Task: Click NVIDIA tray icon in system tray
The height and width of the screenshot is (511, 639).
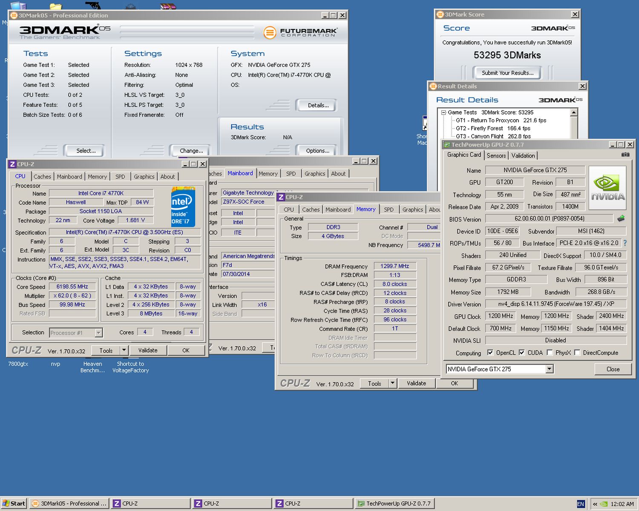Action: (x=604, y=504)
